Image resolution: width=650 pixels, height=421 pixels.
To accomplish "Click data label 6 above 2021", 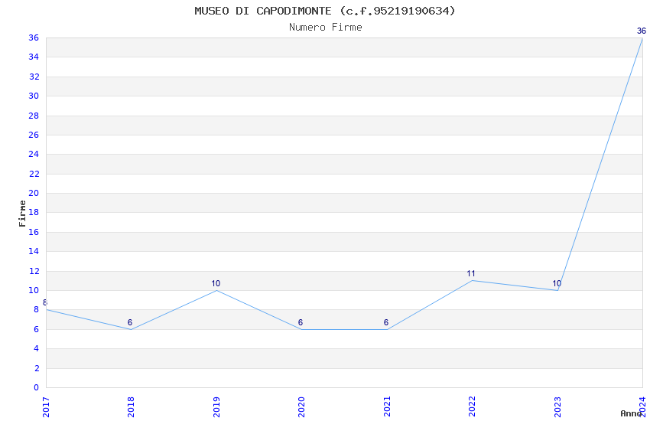I will [x=386, y=322].
